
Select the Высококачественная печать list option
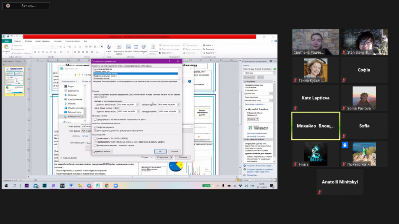[x=135, y=74]
